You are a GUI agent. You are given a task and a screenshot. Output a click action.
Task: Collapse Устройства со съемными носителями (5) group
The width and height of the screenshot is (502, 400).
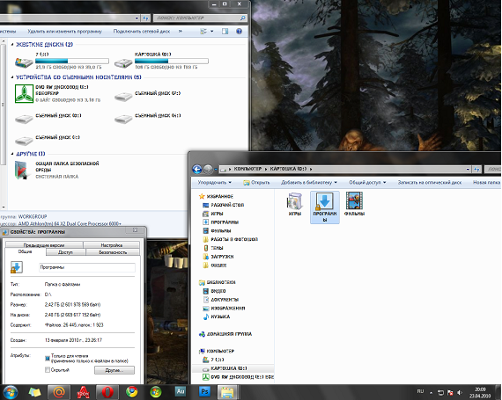pos(12,77)
